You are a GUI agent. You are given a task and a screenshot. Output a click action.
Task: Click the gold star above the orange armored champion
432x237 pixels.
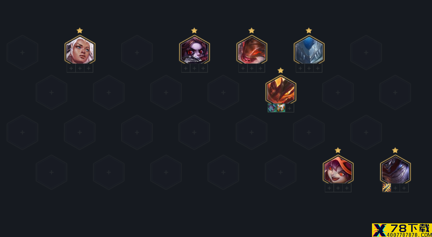point(280,70)
